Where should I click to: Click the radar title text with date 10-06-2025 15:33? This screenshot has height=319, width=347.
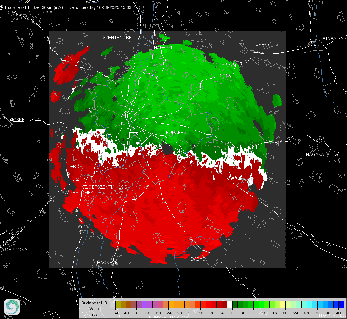pyautogui.click(x=68, y=7)
